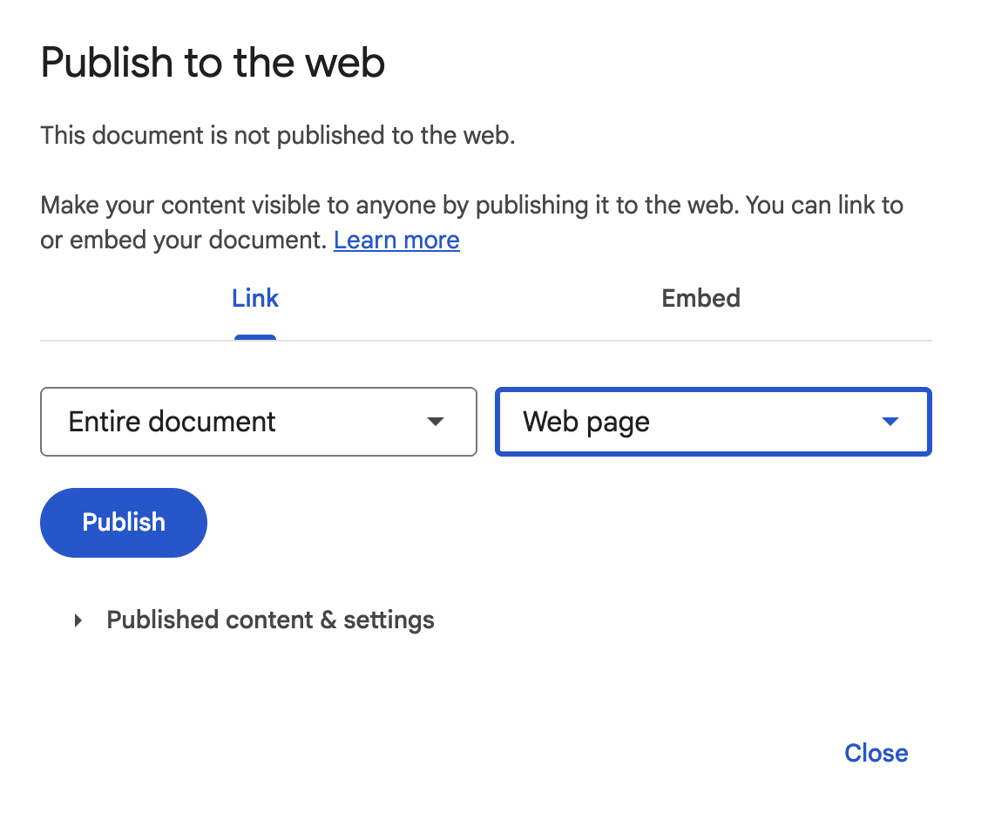Viewport: 988px width, 840px height.
Task: Open the Learn more link
Action: [396, 240]
